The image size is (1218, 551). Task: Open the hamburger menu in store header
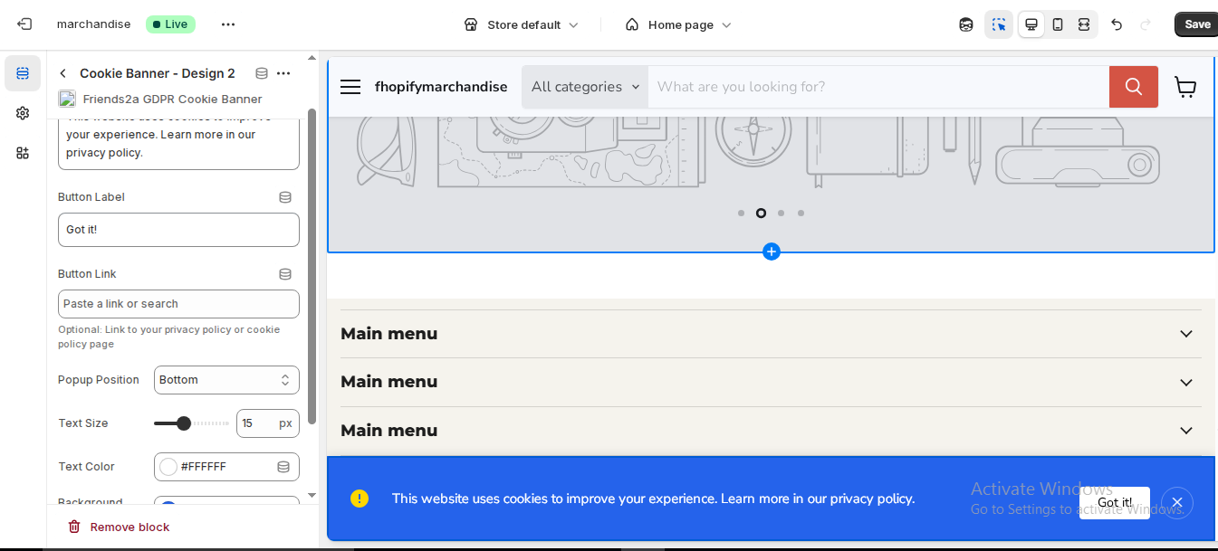click(x=350, y=87)
